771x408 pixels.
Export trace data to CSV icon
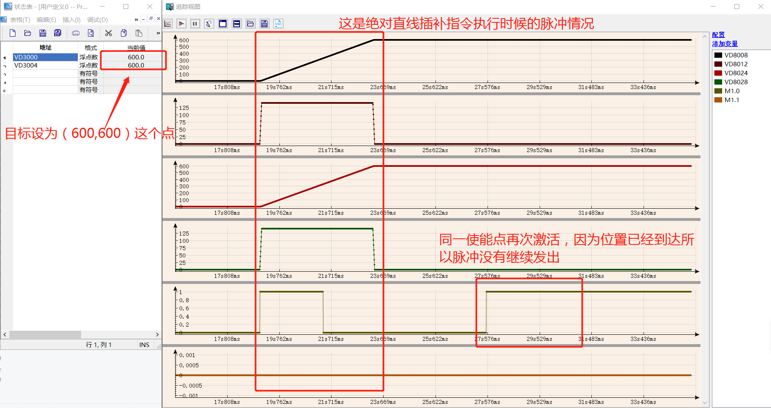(278, 24)
